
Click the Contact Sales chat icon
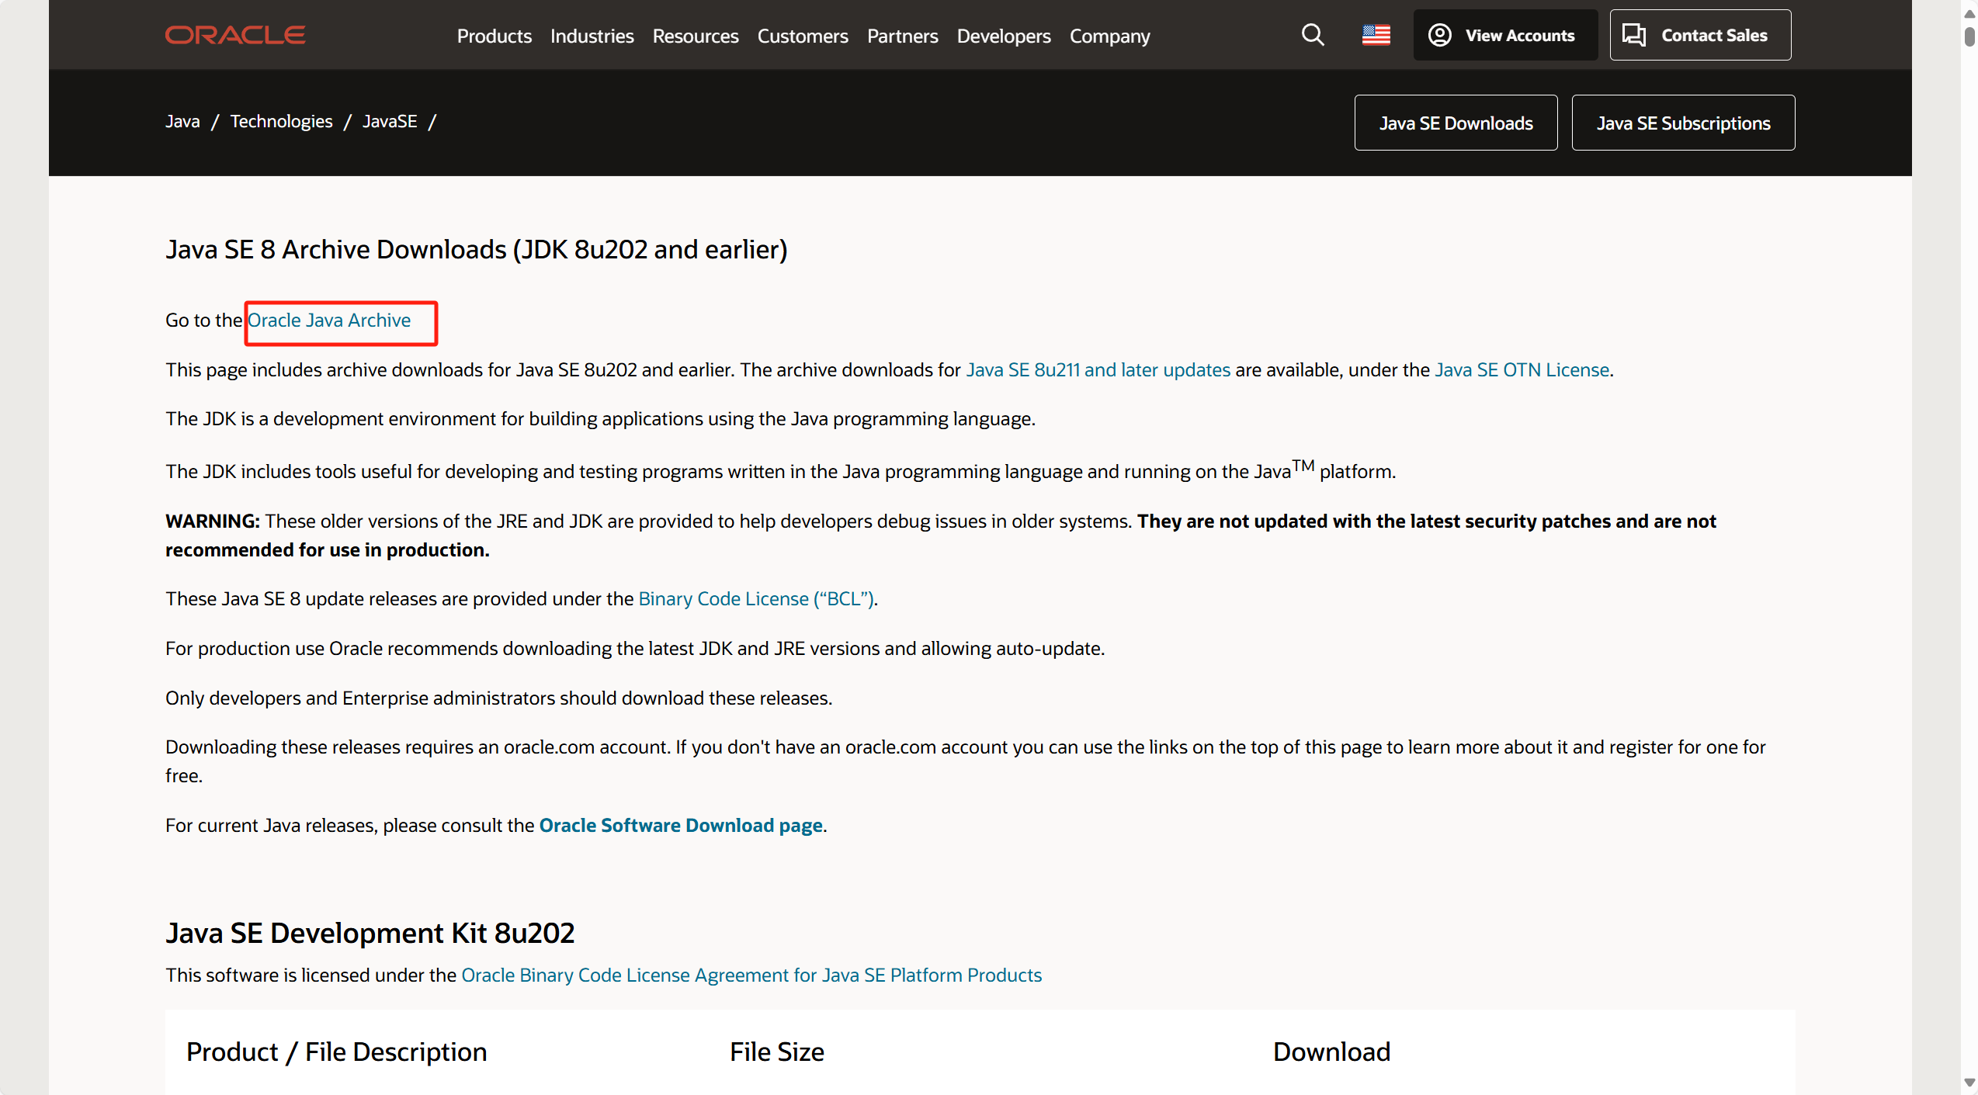[x=1636, y=34]
